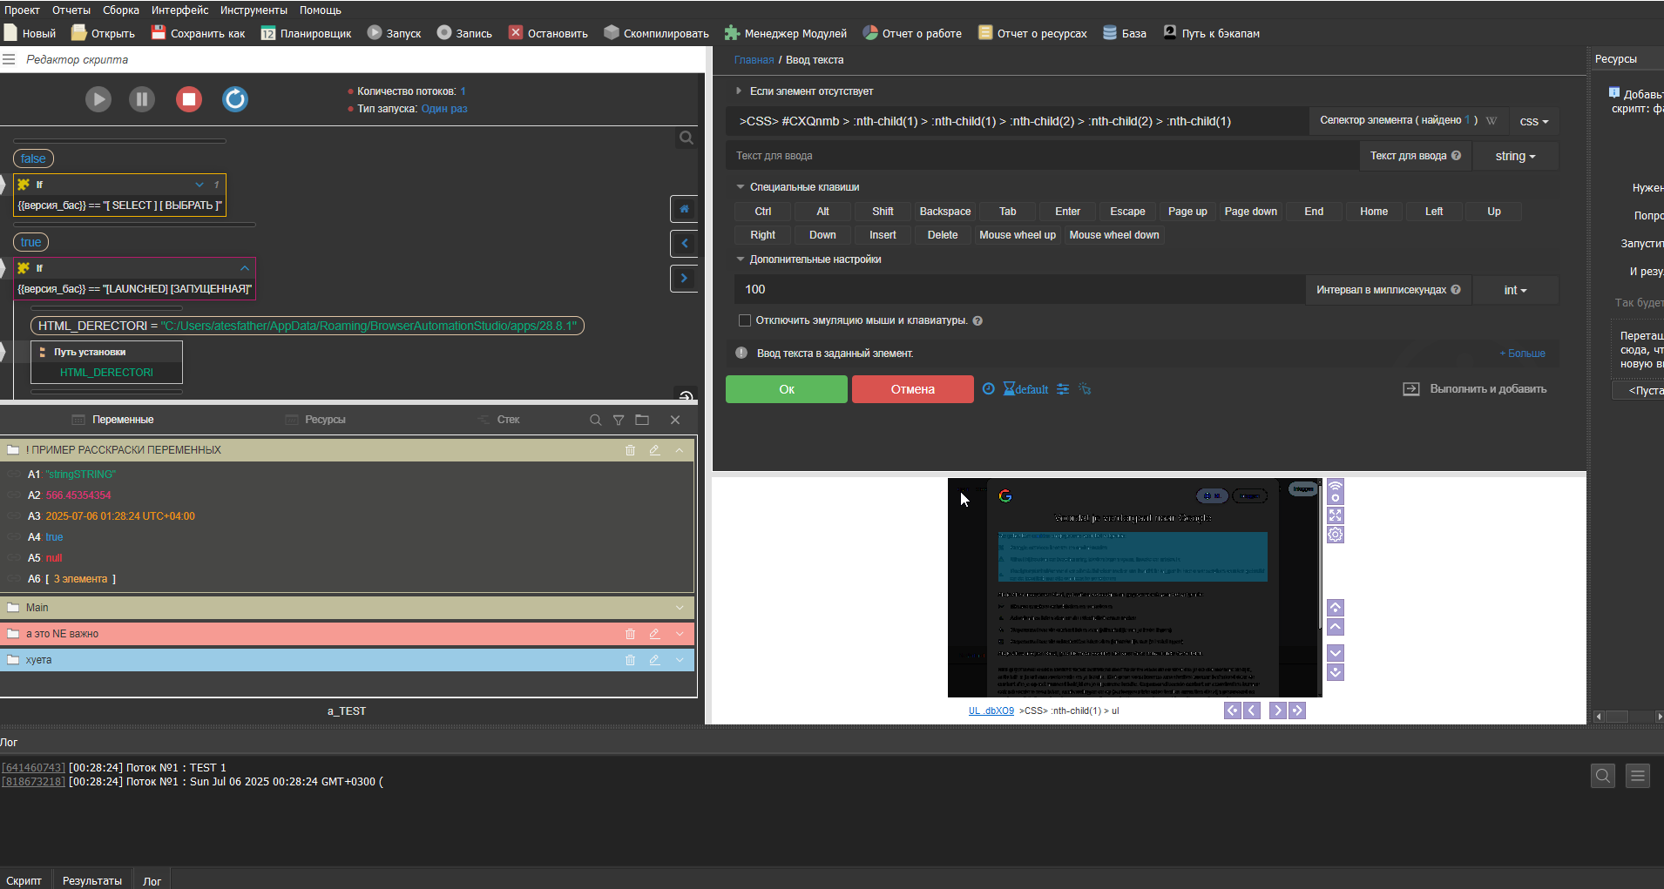Screen dimensions: 1664x889
Task: Delete the 'а это NE важно' variable group
Action: (x=630, y=634)
